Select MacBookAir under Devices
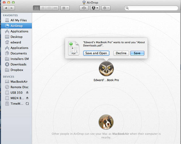Viewport: 181px width, 144px height. tap(16, 82)
